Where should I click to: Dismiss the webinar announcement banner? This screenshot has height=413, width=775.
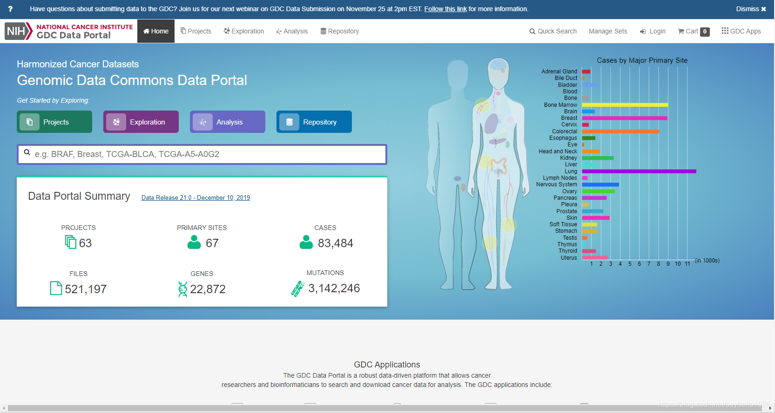751,9
